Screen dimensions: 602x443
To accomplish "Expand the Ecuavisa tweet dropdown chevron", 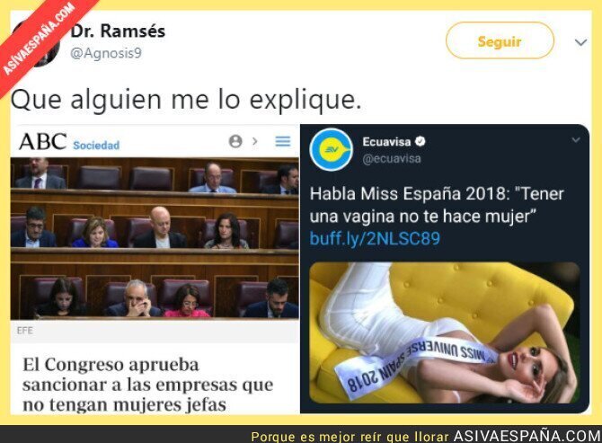I will pyautogui.click(x=576, y=140).
